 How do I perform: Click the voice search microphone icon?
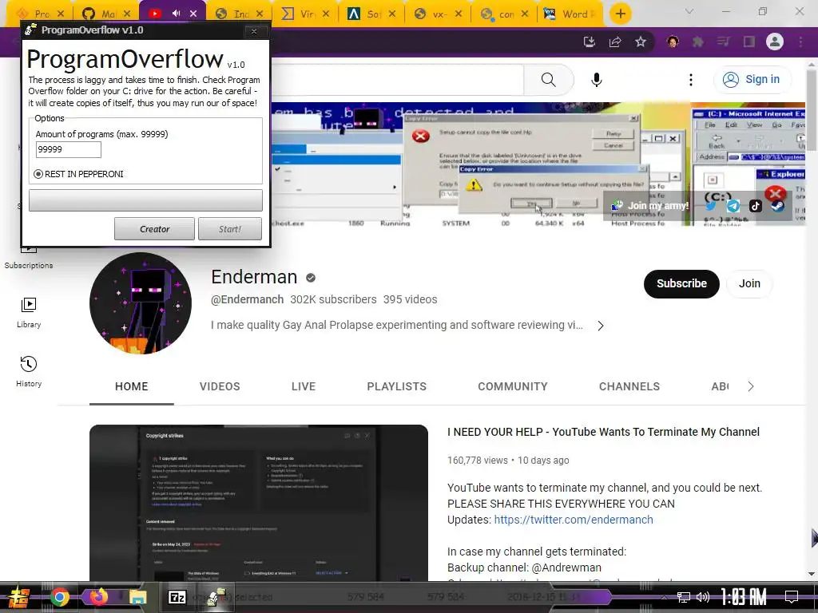596,80
